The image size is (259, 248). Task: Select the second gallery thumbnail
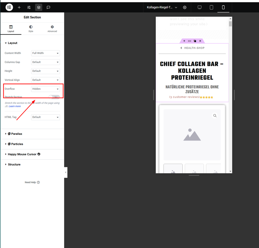pyautogui.click(x=194, y=169)
